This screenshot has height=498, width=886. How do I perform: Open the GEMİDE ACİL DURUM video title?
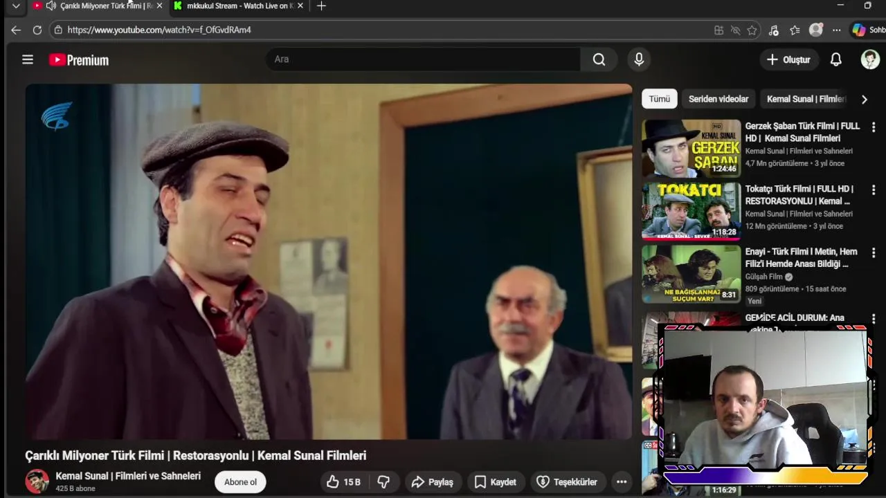tap(795, 318)
